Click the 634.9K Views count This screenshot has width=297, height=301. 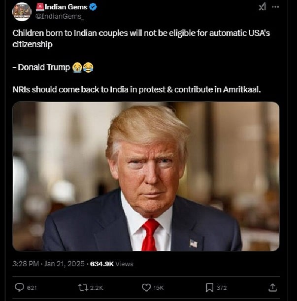[112, 264]
